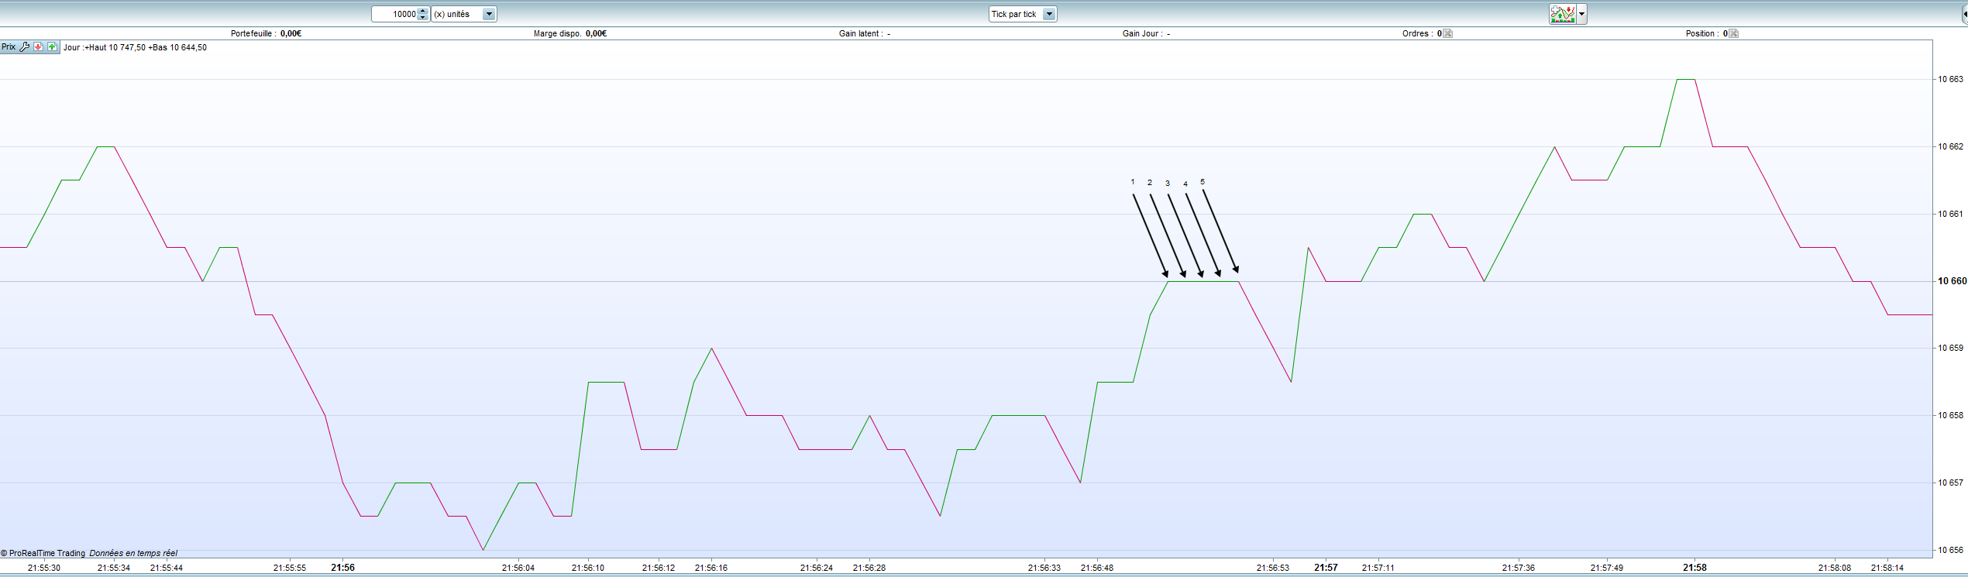Click the 'Marge dispo. 0,00€' value
Screen dimensions: 1968x577
570,33
